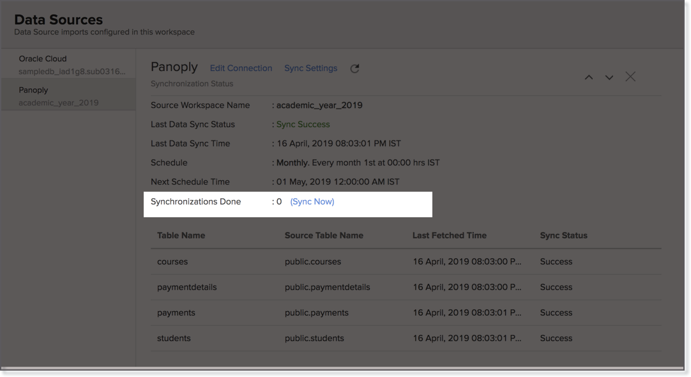The width and height of the screenshot is (691, 377).
Task: Click the refresh icon next to Sync Settings
Action: pos(355,68)
